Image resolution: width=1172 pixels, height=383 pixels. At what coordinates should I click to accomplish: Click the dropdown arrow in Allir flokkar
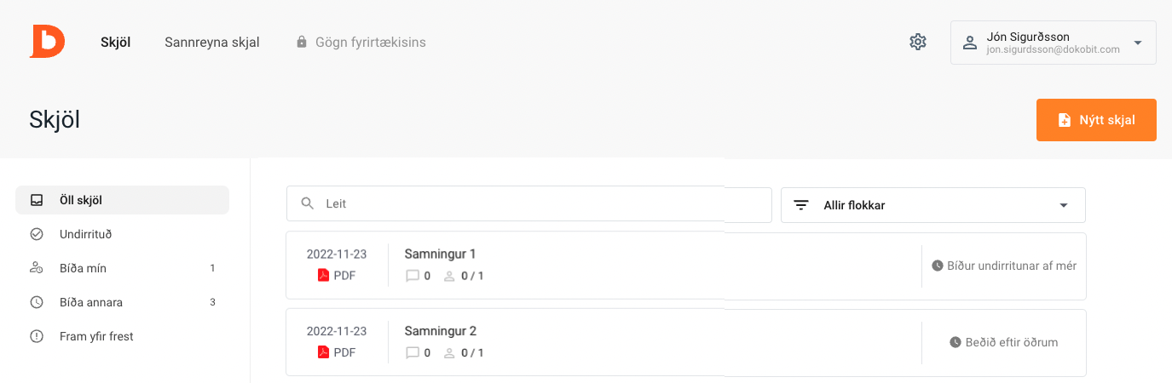pos(1063,205)
